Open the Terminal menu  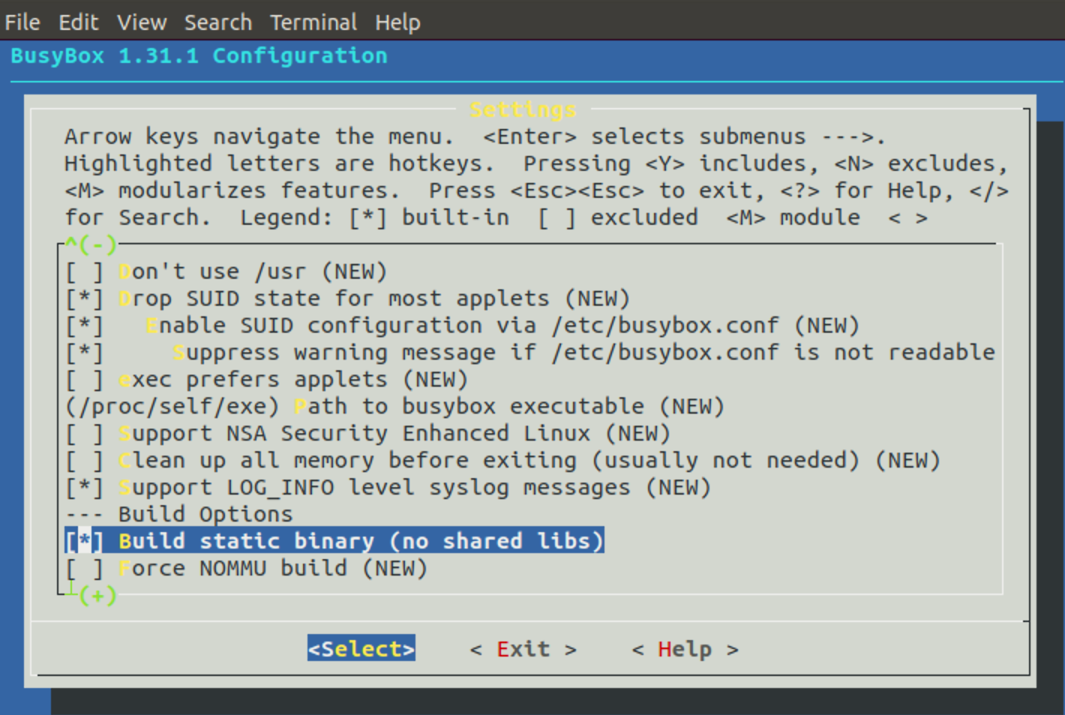tap(313, 22)
